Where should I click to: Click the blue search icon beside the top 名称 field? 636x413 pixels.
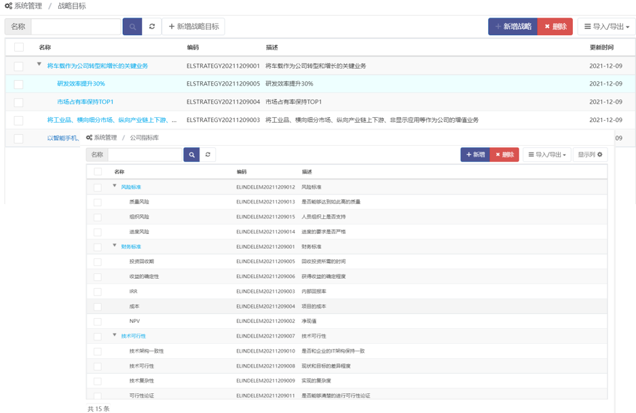(x=132, y=26)
